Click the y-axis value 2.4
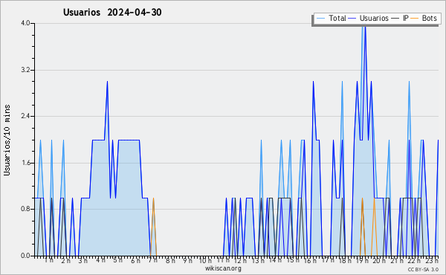The height and width of the screenshot is (275, 446). pos(25,116)
